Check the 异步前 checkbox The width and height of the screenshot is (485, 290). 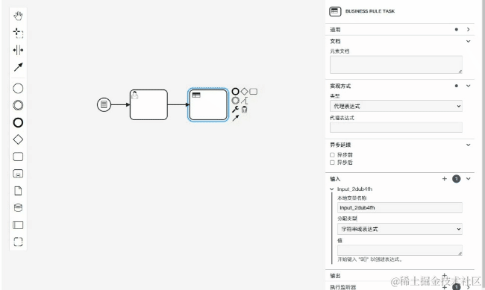point(332,154)
